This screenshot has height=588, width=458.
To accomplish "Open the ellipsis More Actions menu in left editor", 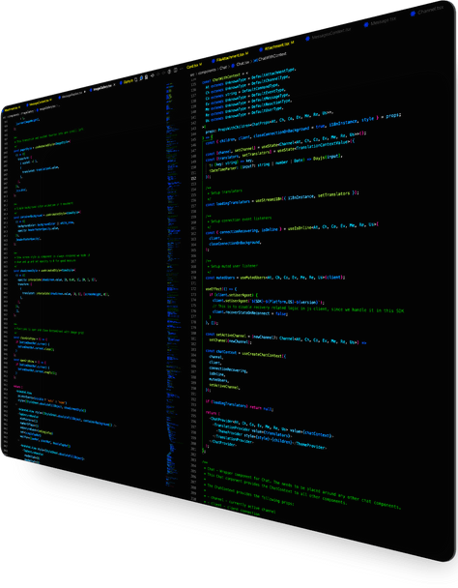I will (x=182, y=69).
